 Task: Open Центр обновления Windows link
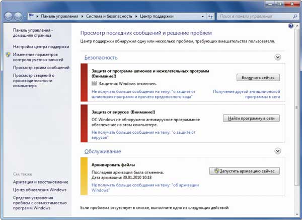click(40, 190)
